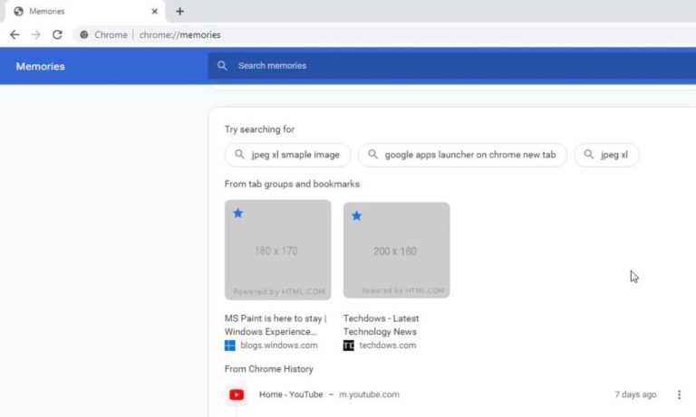Click the YouTube icon in Chrome History
Screen dimensions: 696x417
point(237,394)
